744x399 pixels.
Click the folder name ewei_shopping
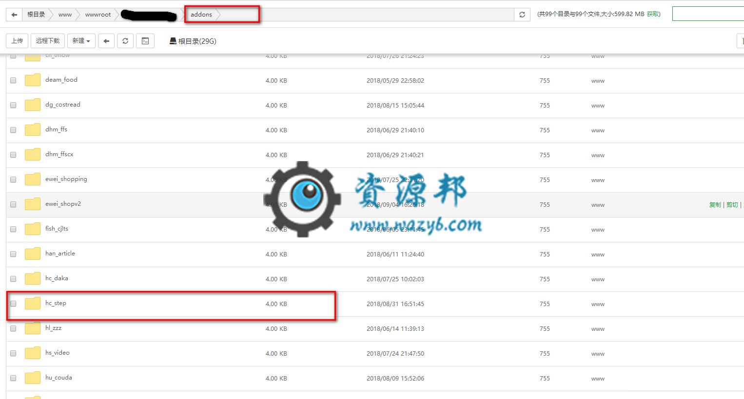pos(66,179)
